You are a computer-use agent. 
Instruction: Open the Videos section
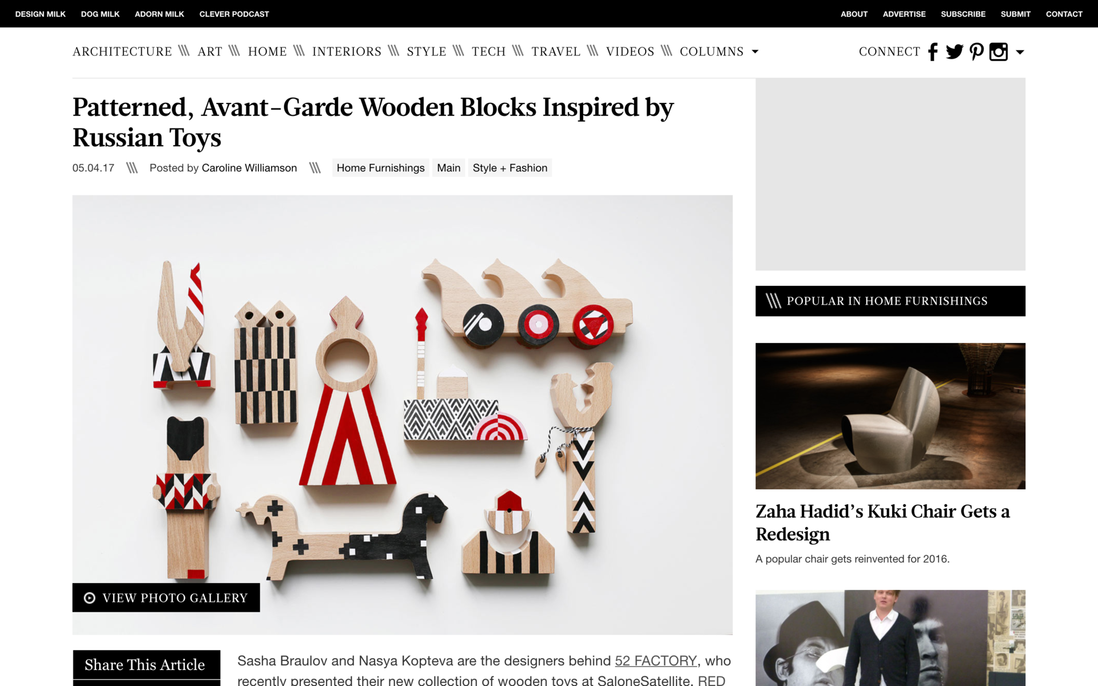(x=630, y=51)
